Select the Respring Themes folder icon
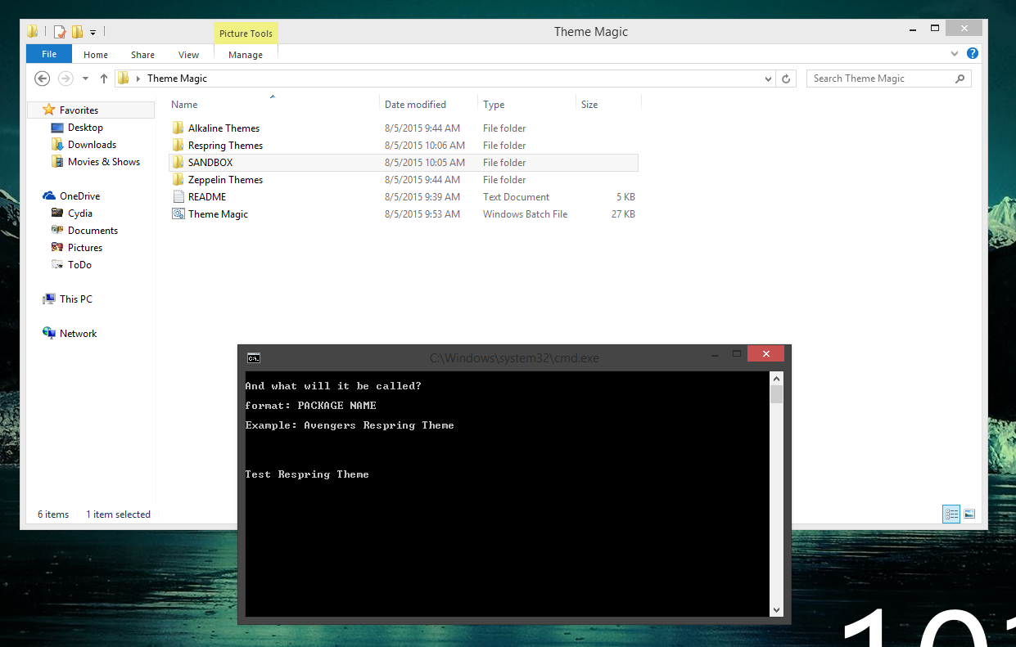 178,146
